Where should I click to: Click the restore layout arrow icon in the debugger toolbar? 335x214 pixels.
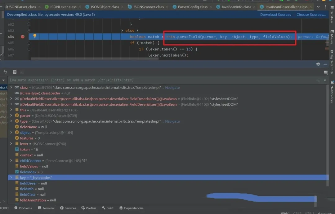point(5,72)
